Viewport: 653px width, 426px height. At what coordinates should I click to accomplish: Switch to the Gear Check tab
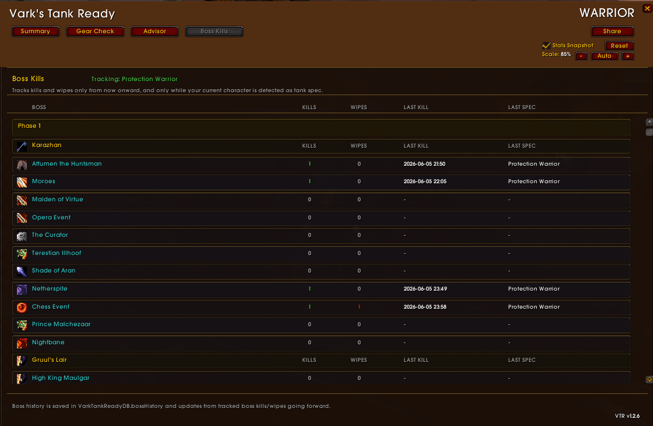(95, 32)
